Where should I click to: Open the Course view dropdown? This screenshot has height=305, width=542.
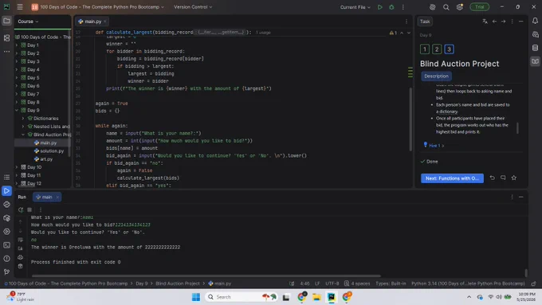28,22
